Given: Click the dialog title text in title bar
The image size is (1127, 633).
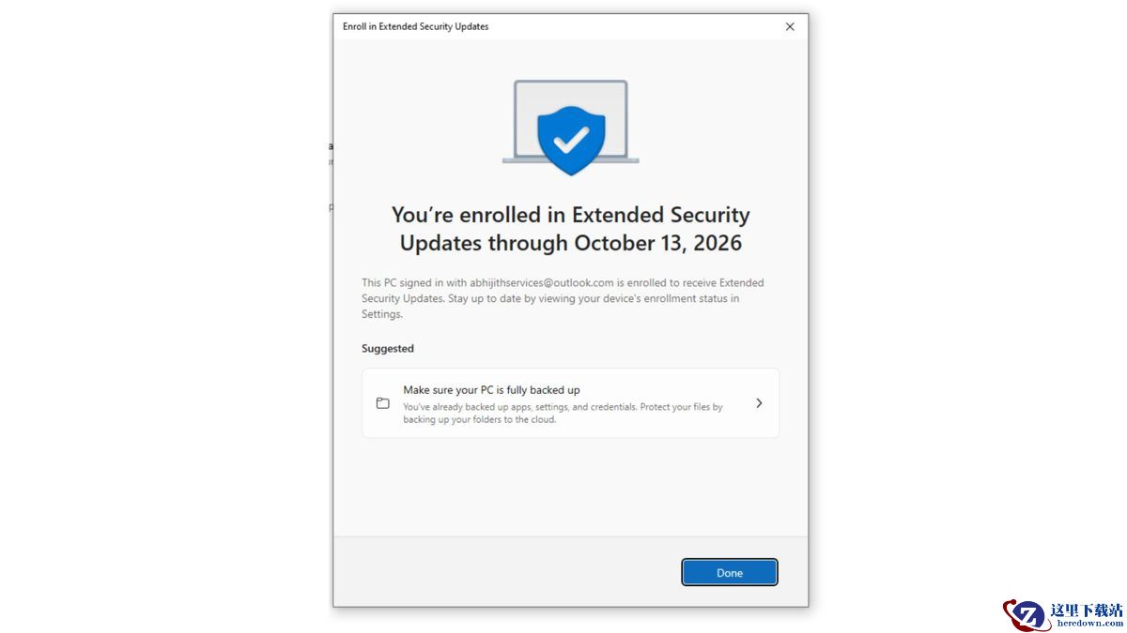Looking at the screenshot, I should 415,26.
